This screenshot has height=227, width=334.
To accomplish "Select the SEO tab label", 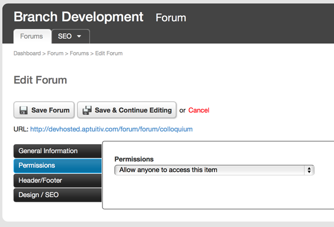I will click(65, 37).
